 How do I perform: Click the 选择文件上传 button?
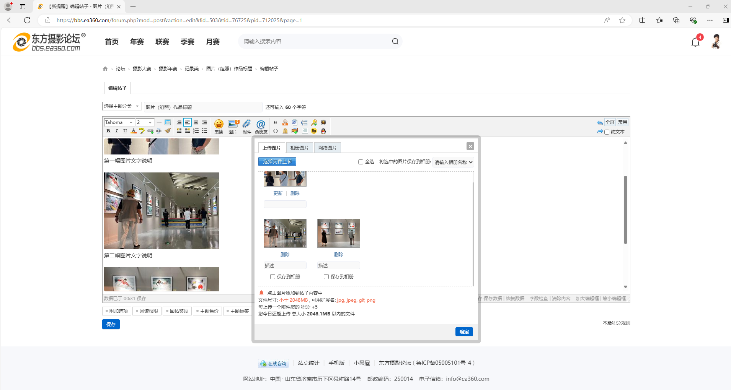[x=277, y=161]
